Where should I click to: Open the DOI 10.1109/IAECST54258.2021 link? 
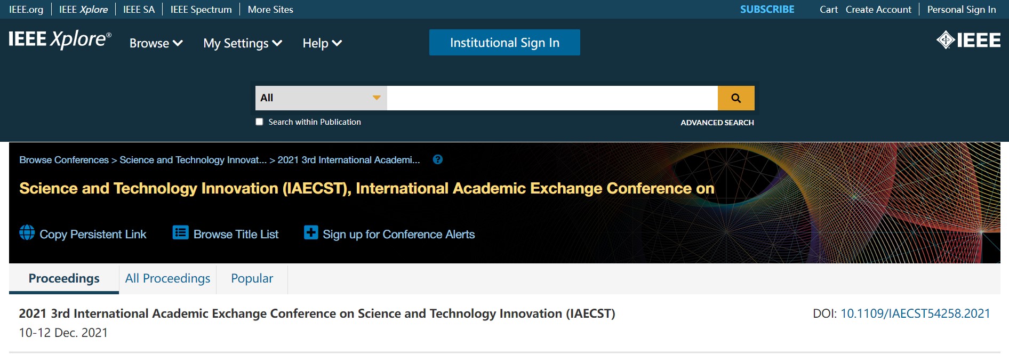(915, 313)
